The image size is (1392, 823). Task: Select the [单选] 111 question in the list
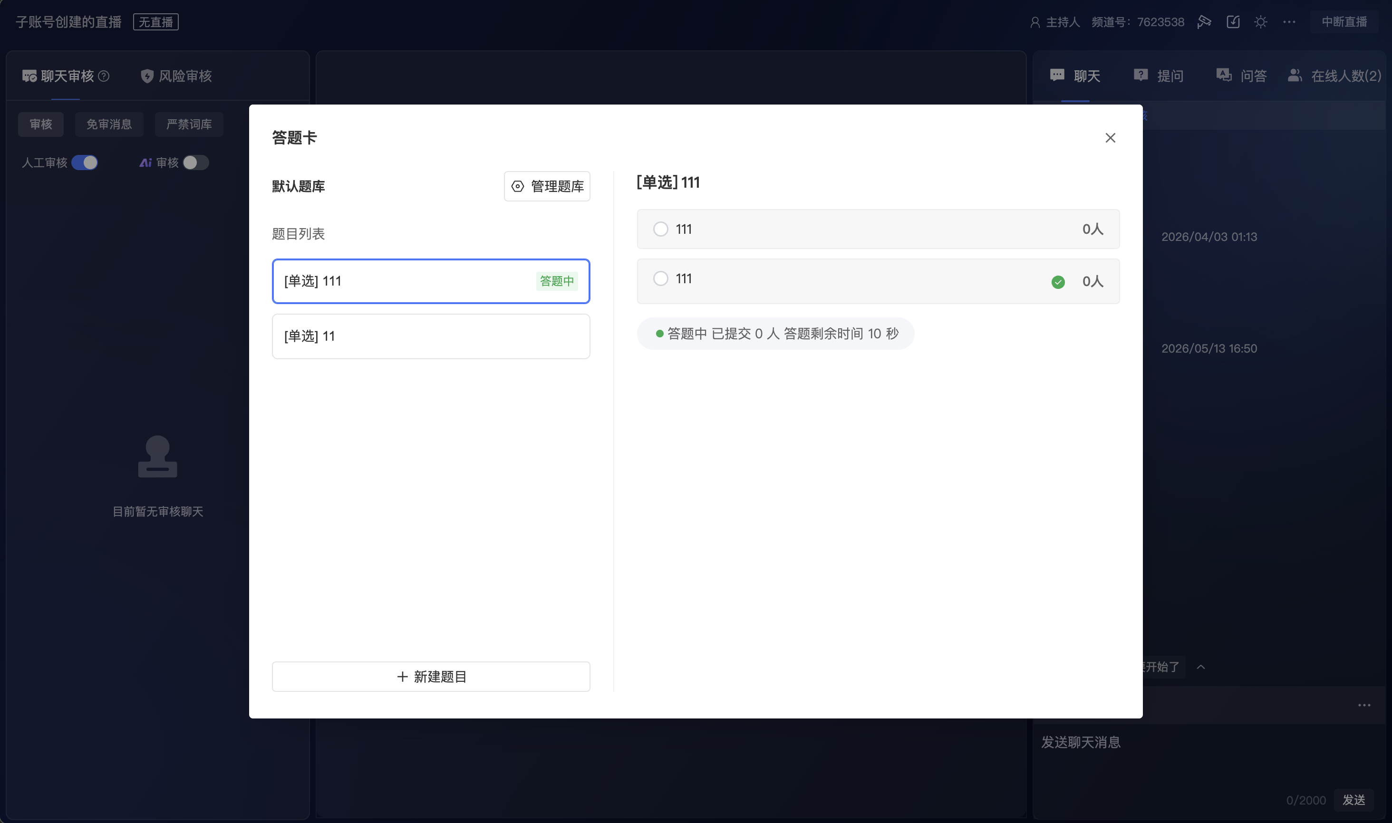click(x=431, y=281)
